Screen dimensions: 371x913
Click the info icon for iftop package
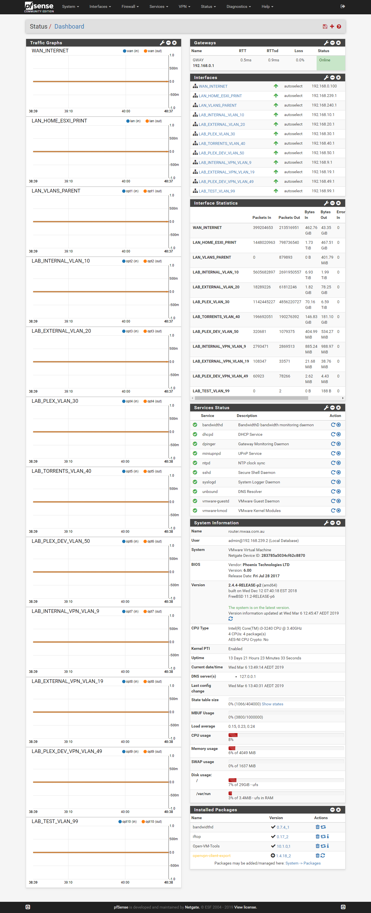point(328,836)
